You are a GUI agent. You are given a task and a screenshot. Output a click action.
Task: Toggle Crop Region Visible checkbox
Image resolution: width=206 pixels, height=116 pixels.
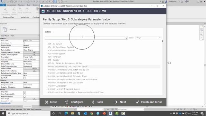(x=24, y=94)
